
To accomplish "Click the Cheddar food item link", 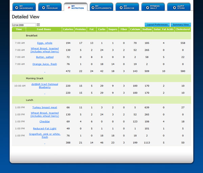I will point(45,121).
